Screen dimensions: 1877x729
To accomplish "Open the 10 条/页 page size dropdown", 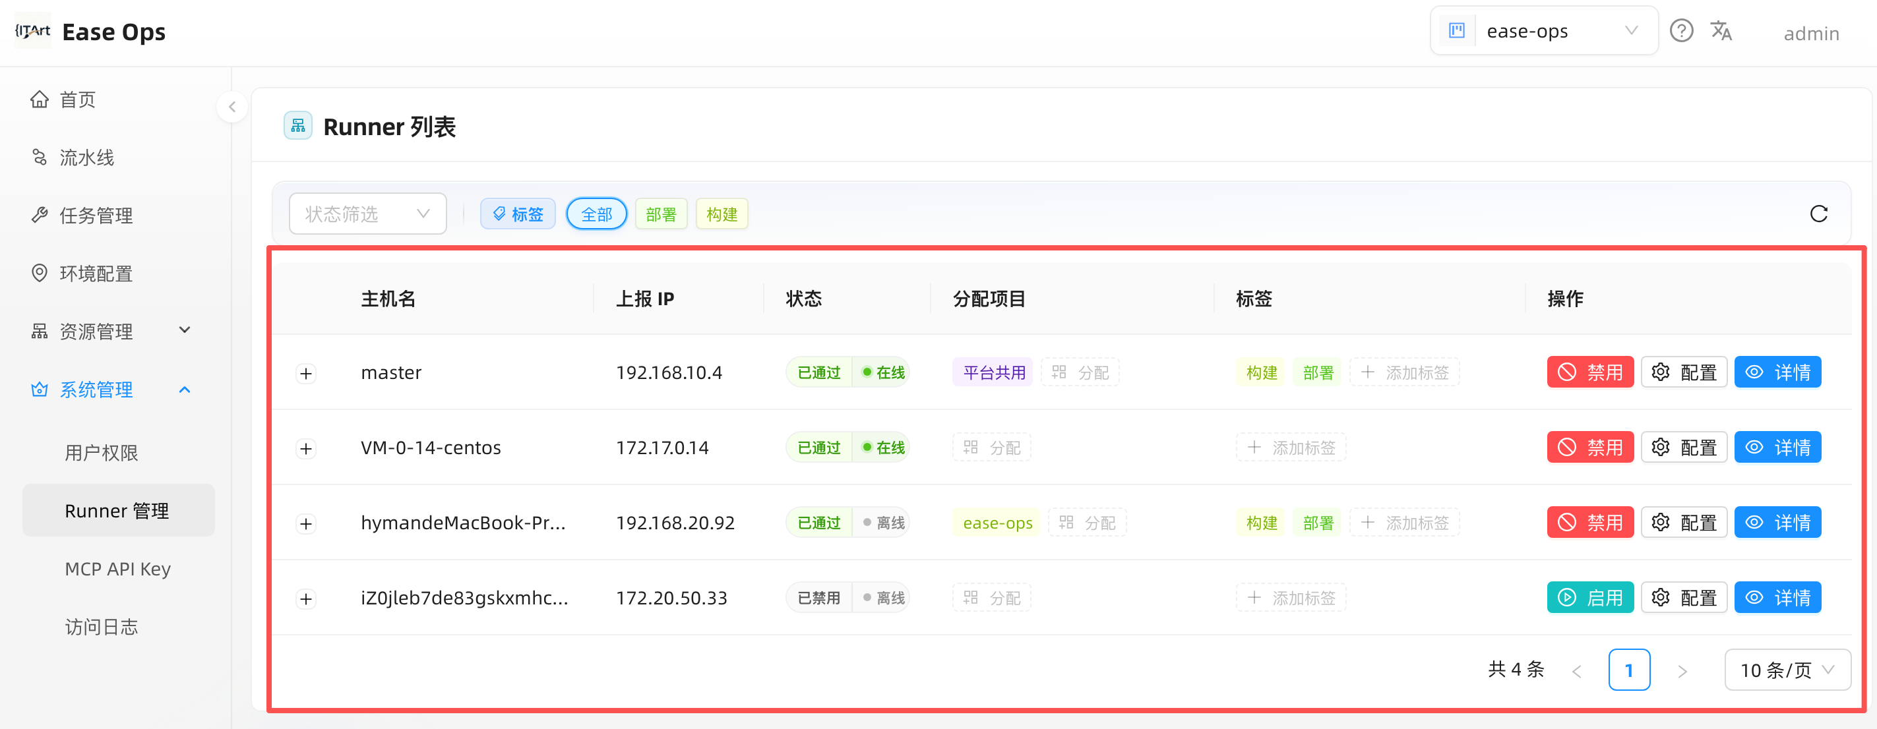I will [x=1787, y=669].
